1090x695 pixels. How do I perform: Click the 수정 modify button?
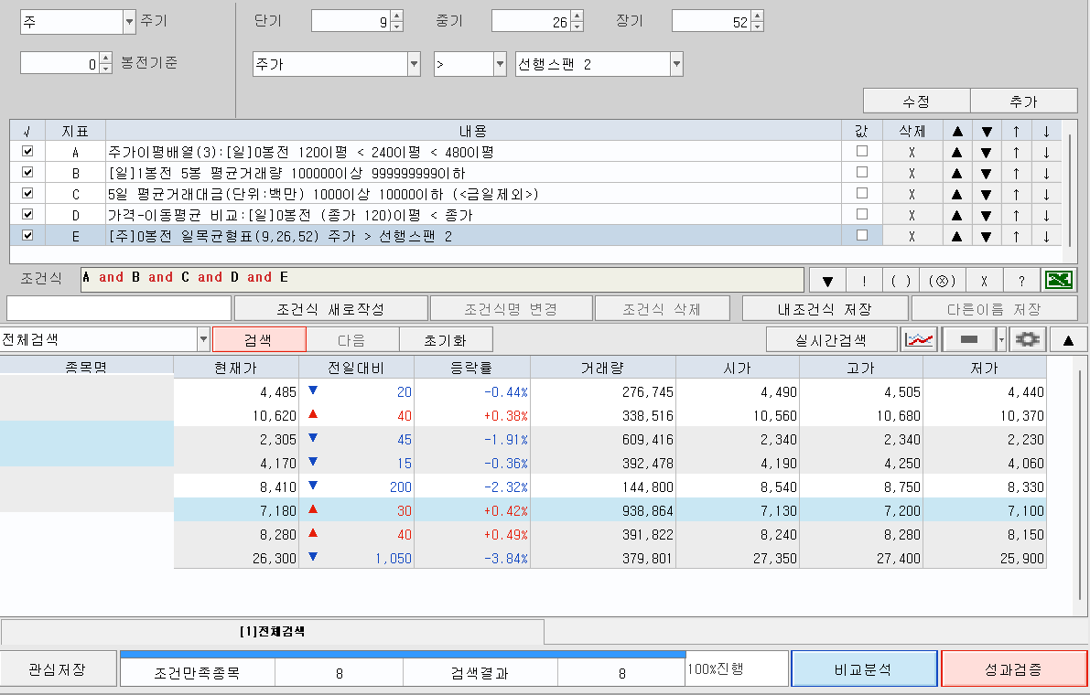coord(916,102)
